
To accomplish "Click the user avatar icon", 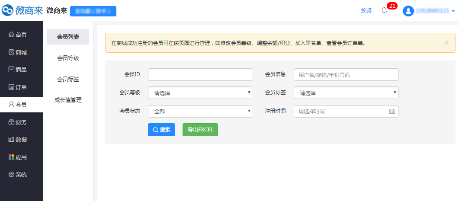I will pyautogui.click(x=408, y=11).
